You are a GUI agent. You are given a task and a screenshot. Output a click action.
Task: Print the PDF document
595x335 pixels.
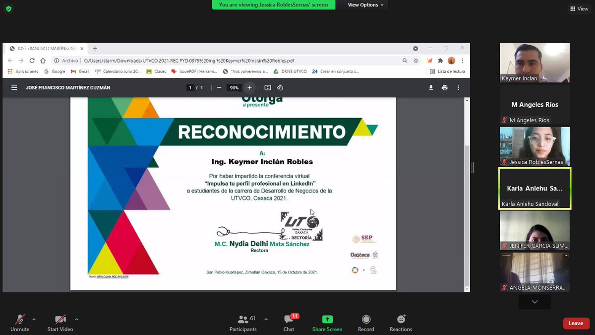coord(444,88)
